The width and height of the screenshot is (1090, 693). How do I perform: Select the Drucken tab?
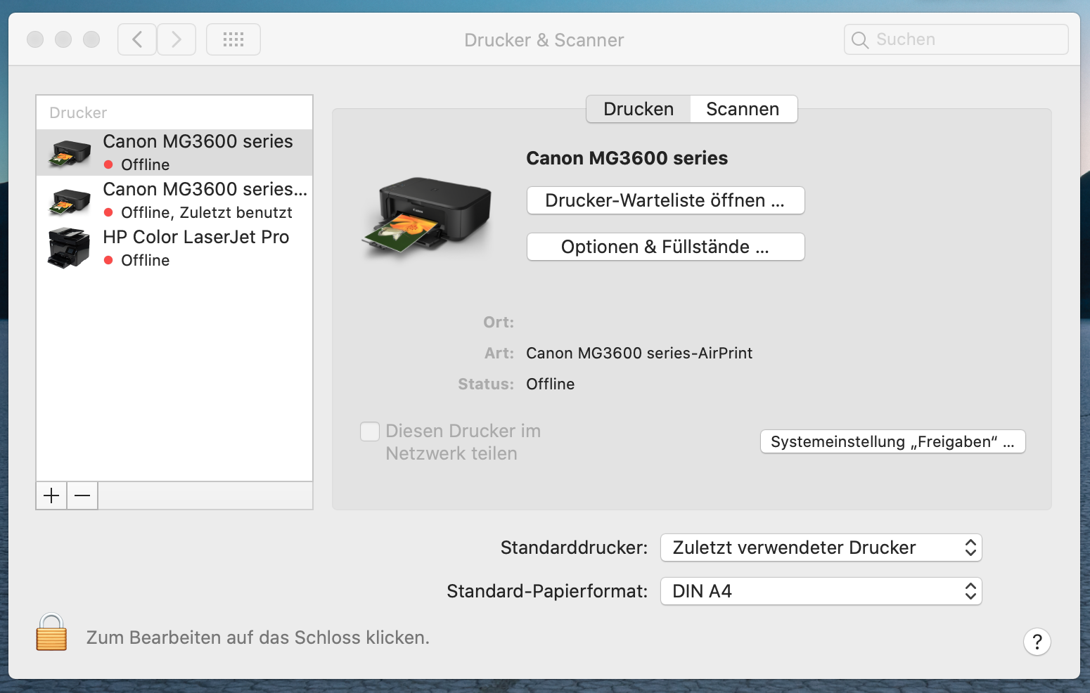[637, 109]
